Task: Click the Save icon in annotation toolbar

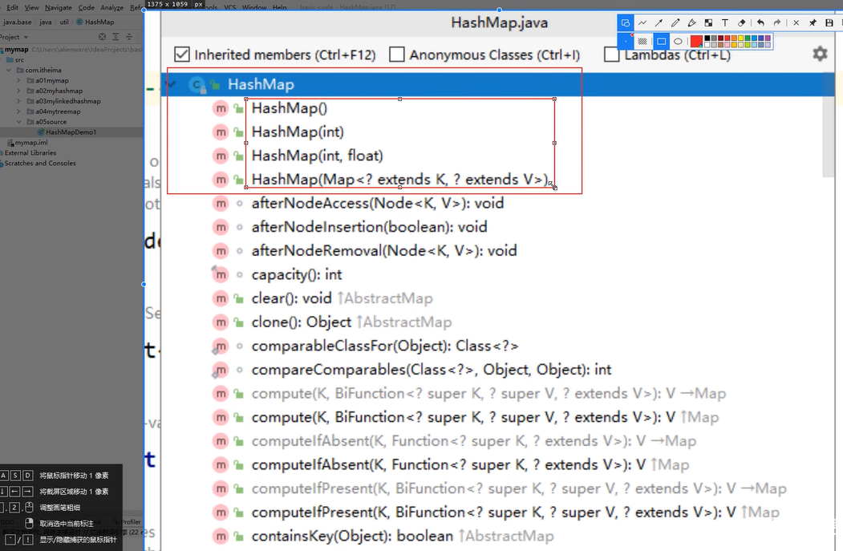Action: point(829,22)
